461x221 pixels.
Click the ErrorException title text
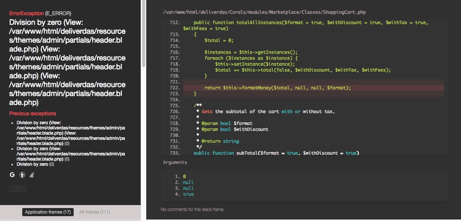pyautogui.click(x=26, y=13)
